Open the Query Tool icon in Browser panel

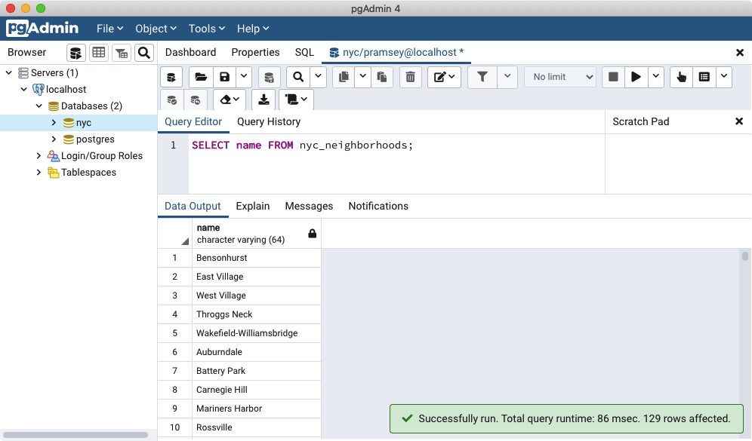click(76, 53)
